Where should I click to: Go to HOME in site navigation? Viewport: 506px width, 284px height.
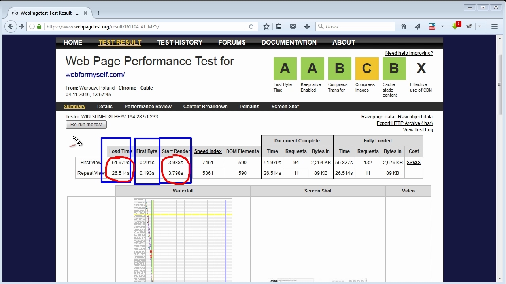coord(73,42)
